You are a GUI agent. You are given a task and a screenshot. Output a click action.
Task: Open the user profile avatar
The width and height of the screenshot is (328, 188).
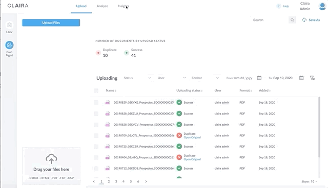click(x=322, y=6)
